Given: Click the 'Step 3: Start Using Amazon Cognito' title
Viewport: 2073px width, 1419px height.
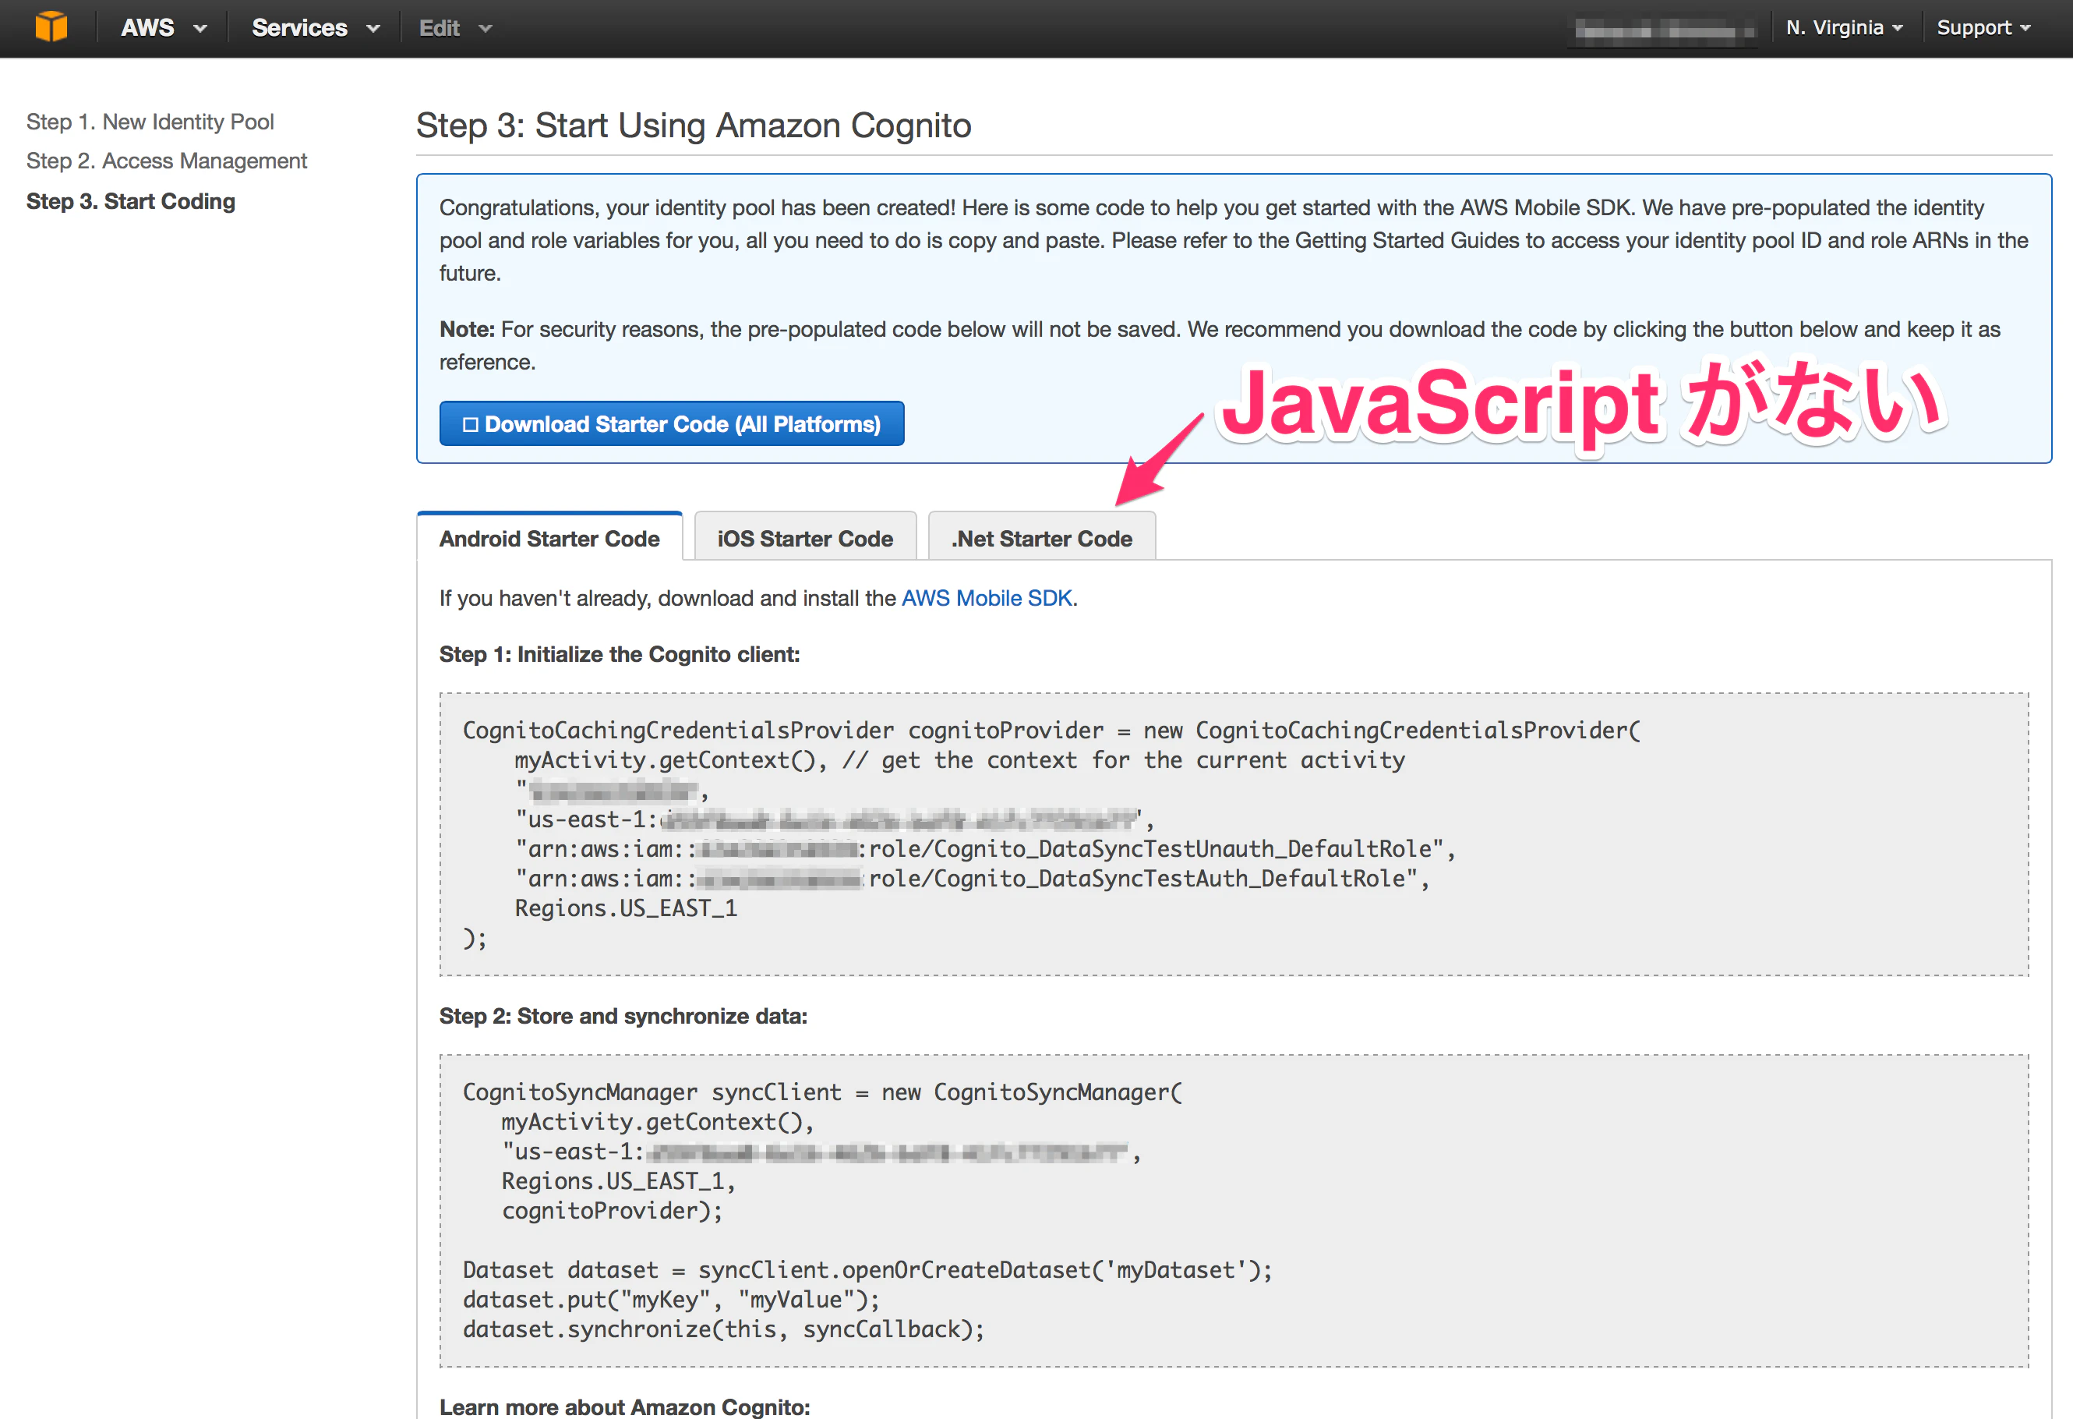Looking at the screenshot, I should click(x=693, y=125).
